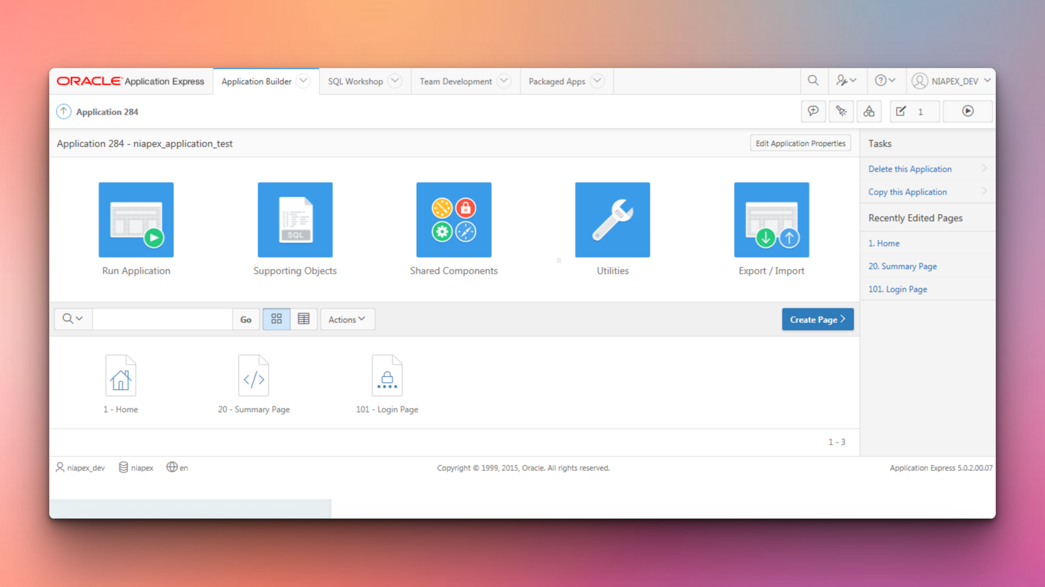Select the Run Application icon
Image resolution: width=1045 pixels, height=587 pixels.
click(136, 220)
